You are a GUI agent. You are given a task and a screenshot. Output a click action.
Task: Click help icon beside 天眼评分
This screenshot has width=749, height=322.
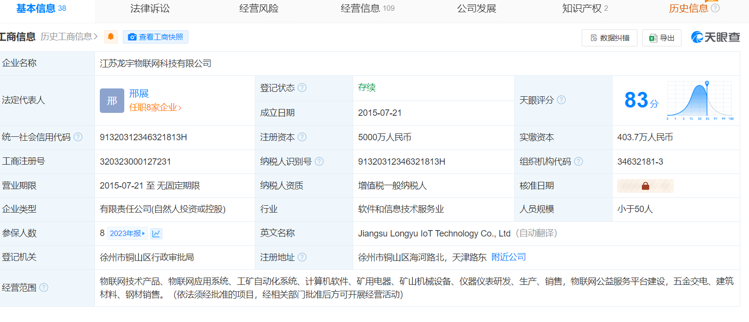coord(562,100)
